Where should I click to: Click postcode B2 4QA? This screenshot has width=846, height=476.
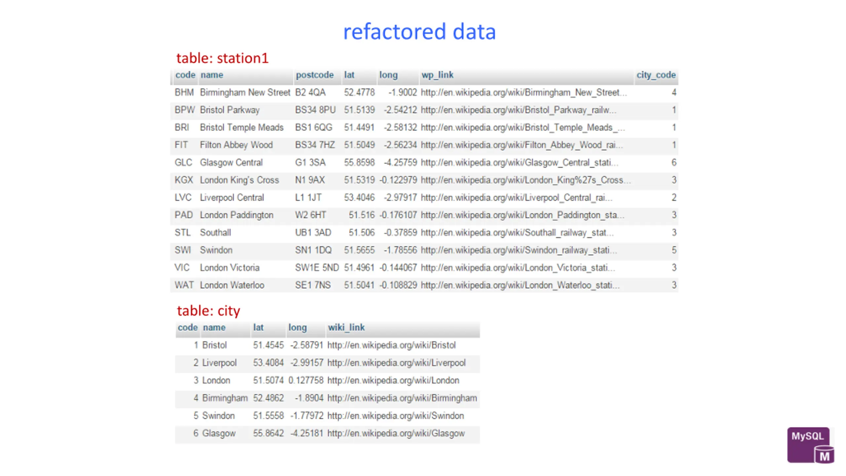tap(310, 92)
